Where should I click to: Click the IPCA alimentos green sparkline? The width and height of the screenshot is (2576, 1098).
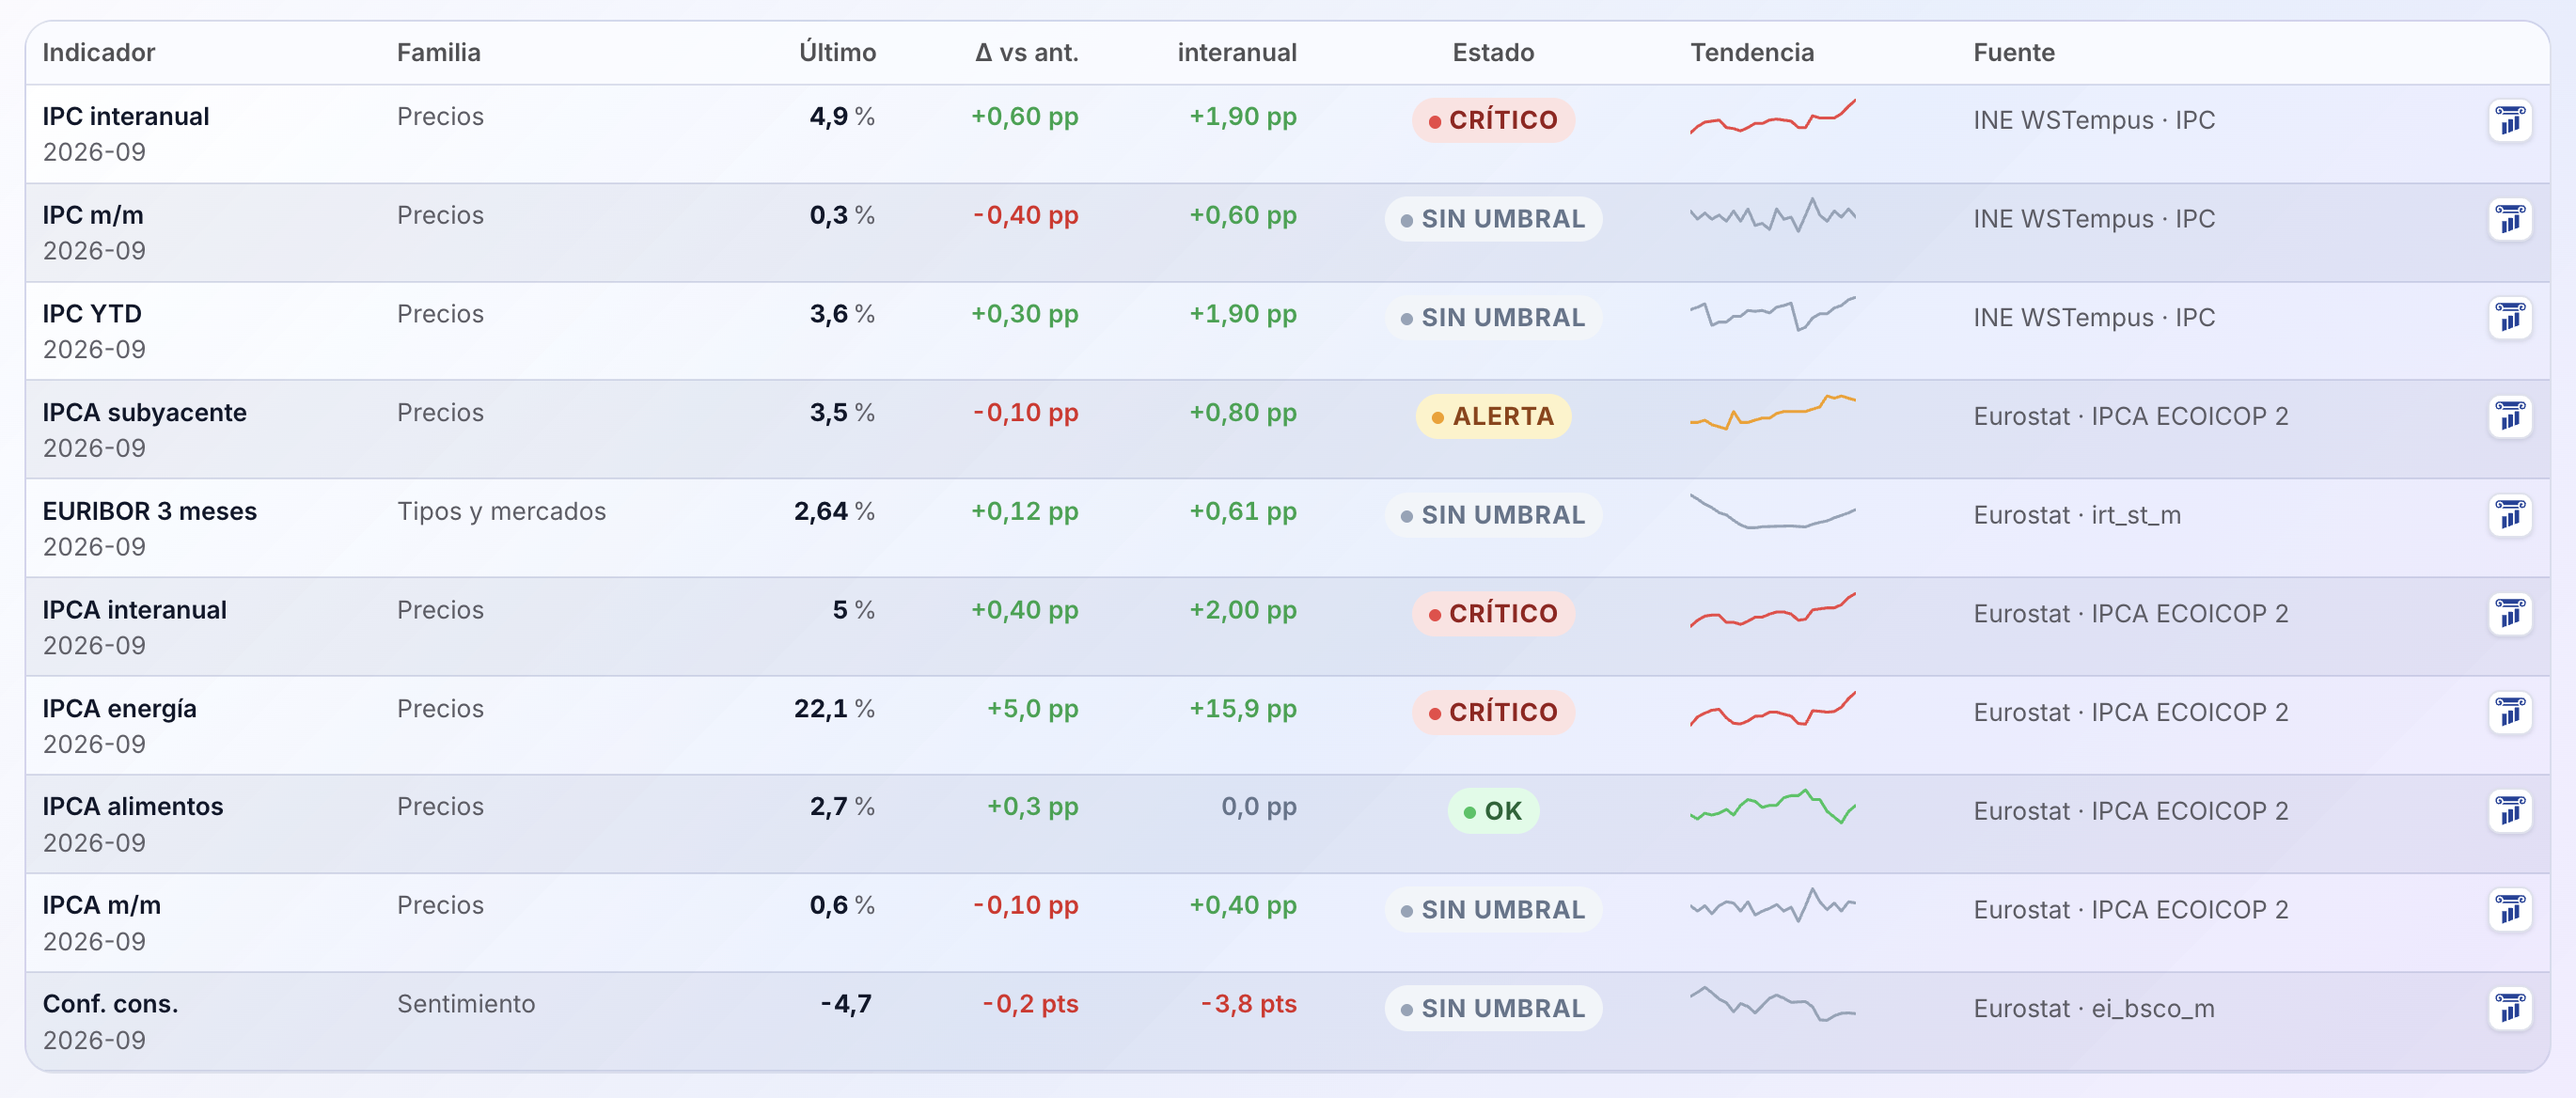(1773, 807)
